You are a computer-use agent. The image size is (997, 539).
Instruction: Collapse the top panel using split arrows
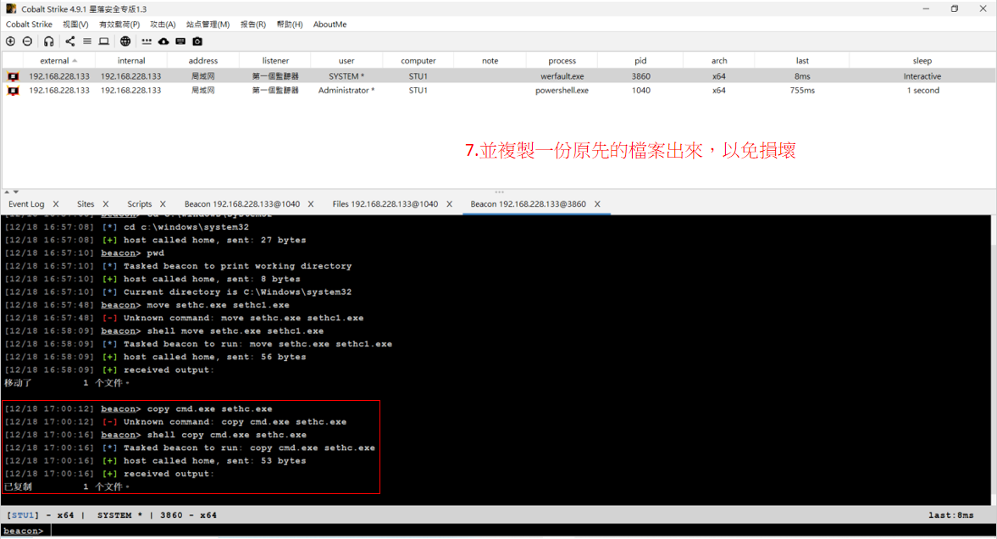click(7, 192)
